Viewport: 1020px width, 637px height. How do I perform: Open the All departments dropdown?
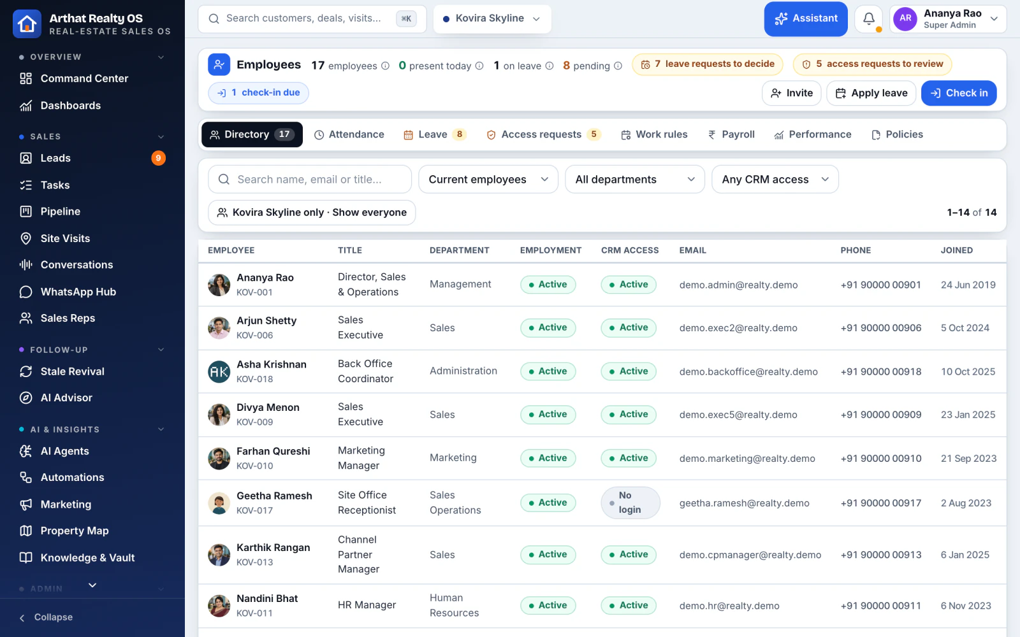[x=635, y=179]
